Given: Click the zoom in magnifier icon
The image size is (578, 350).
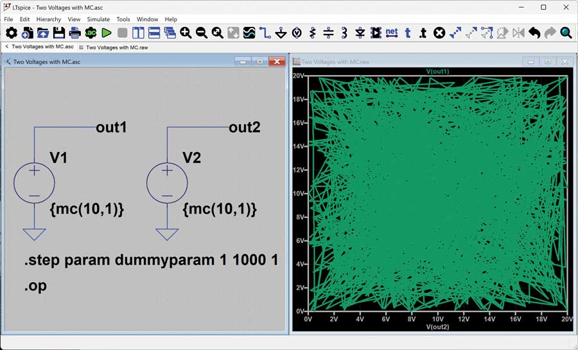Looking at the screenshot, I should 186,33.
